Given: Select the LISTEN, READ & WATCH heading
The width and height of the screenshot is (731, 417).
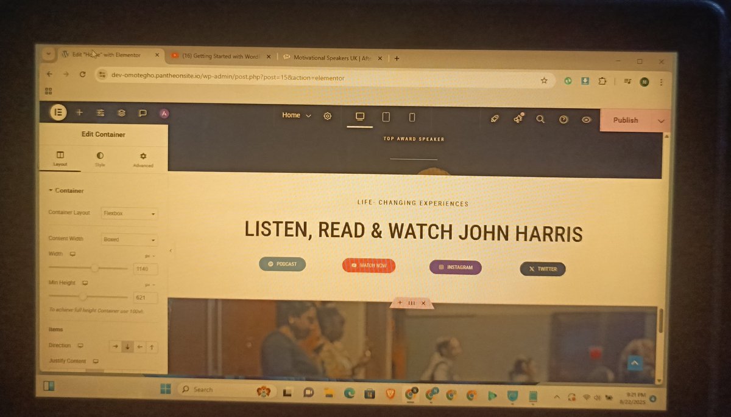Looking at the screenshot, I should 414,232.
